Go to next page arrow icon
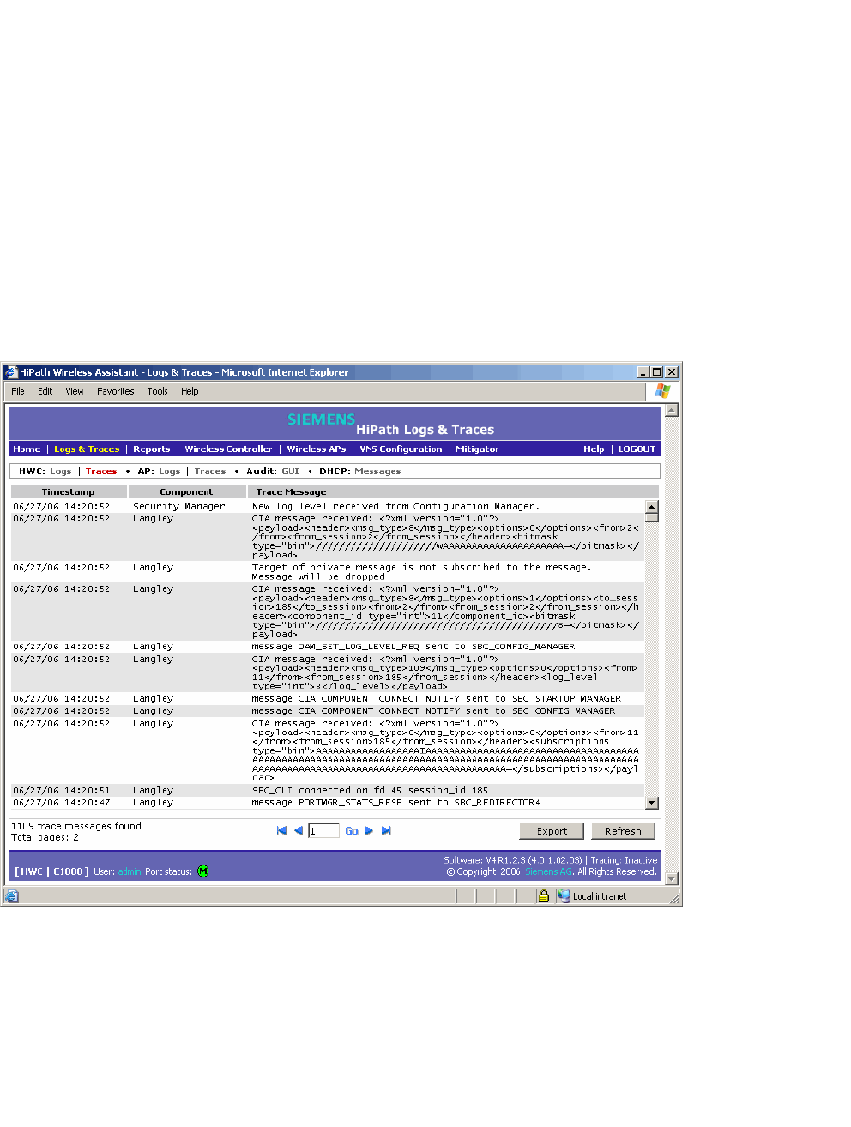 point(369,830)
